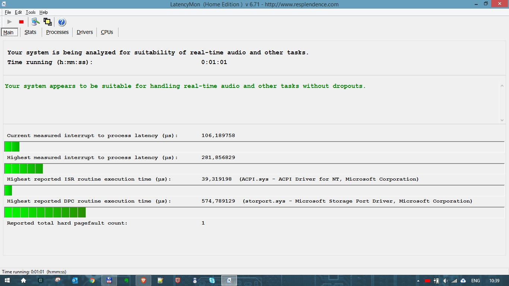Launch Google Chrome from the taskbar
The image size is (509, 286).
(92, 280)
